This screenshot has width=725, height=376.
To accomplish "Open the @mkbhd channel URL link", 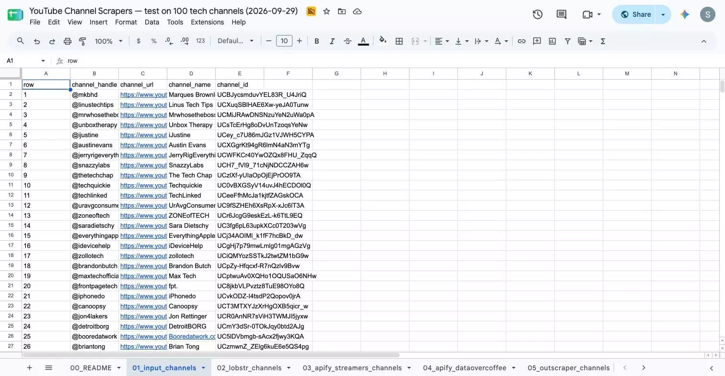I will [x=143, y=95].
